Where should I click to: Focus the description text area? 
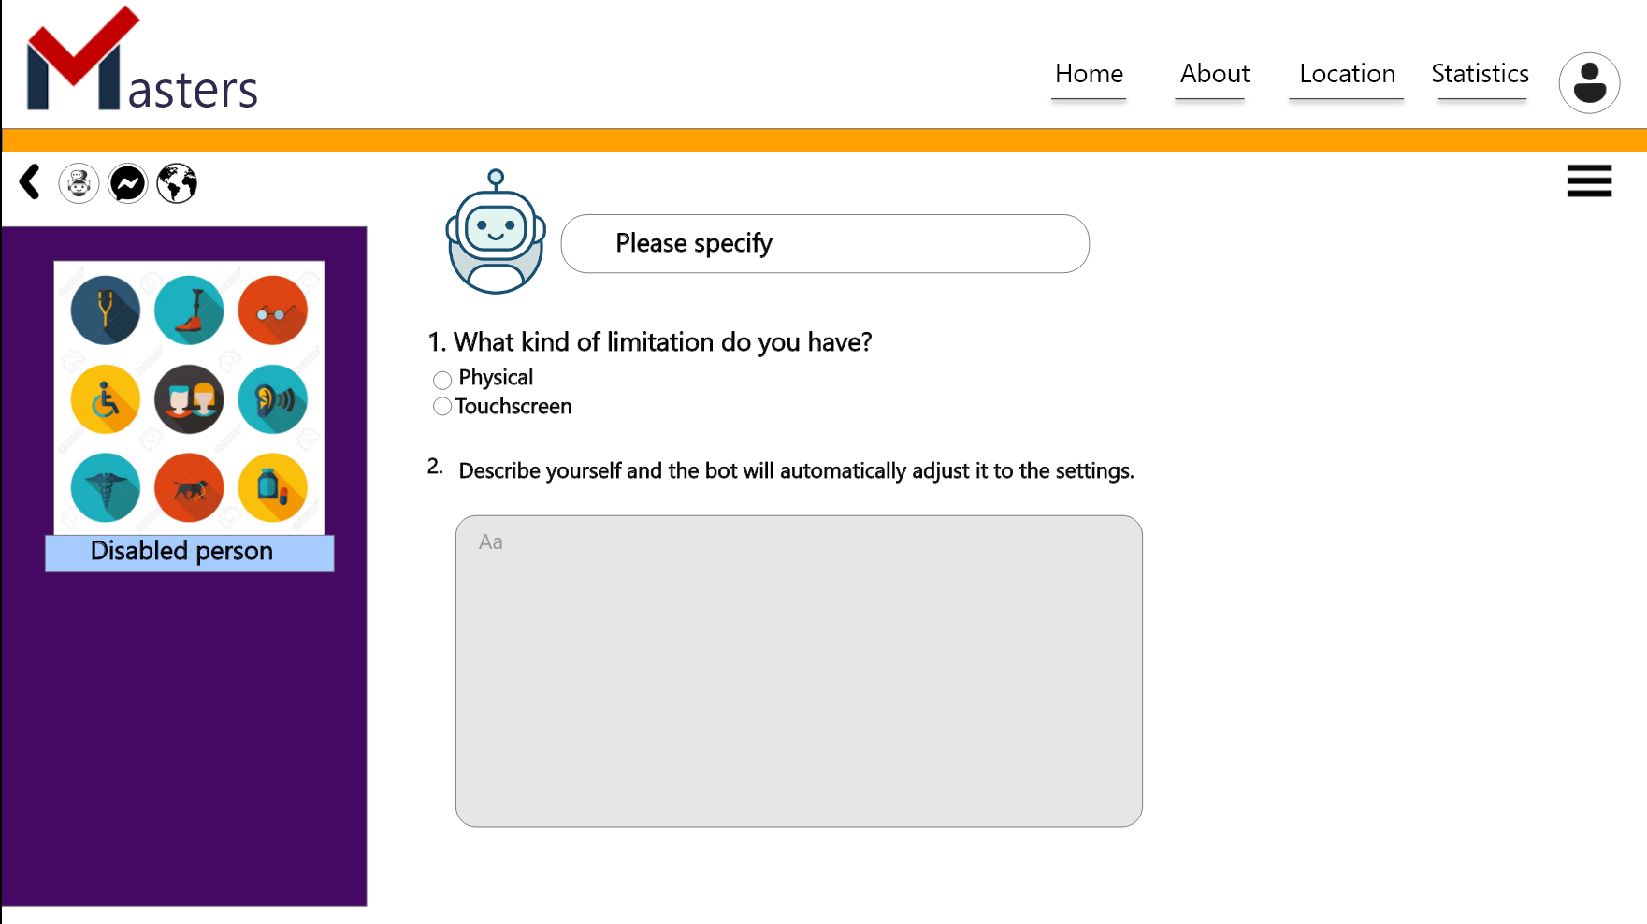click(799, 671)
